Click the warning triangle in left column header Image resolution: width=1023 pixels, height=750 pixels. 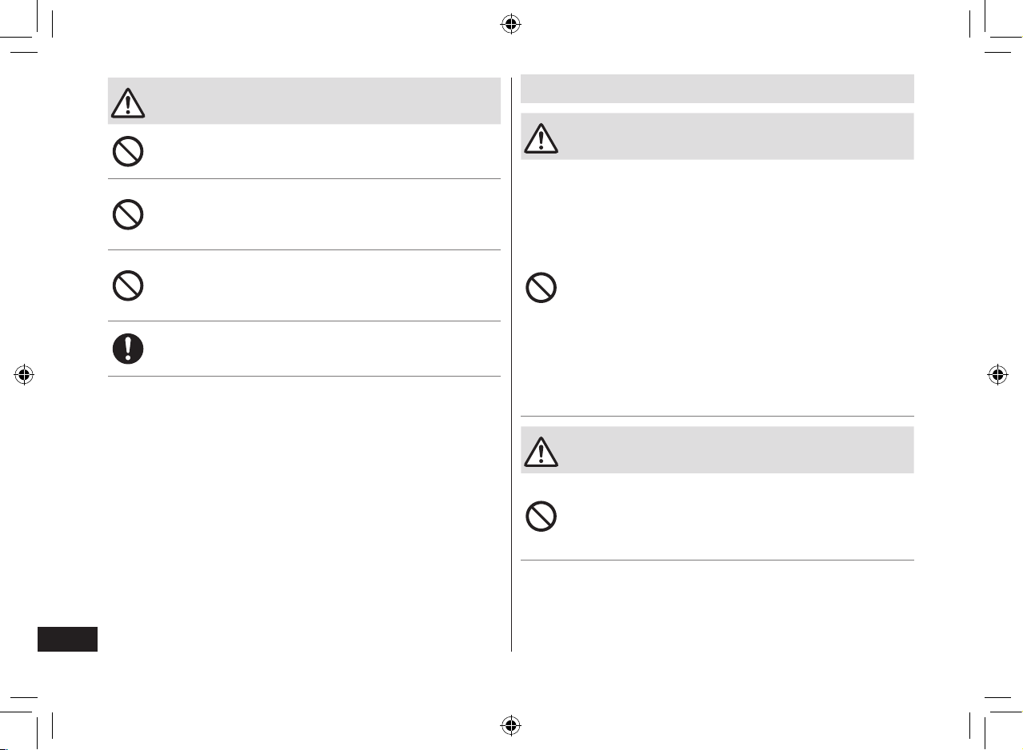click(128, 102)
